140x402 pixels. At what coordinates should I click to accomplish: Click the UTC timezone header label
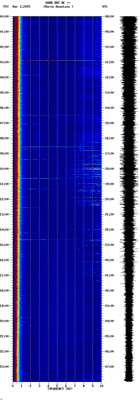point(105,7)
